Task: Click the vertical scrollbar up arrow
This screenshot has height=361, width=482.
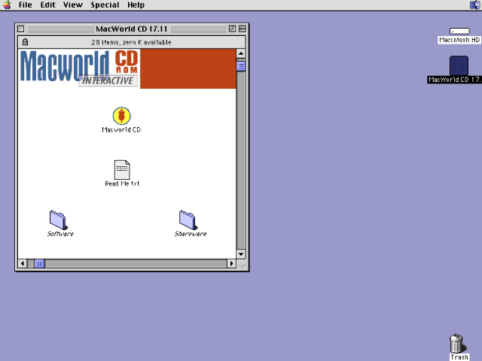Action: [241, 53]
